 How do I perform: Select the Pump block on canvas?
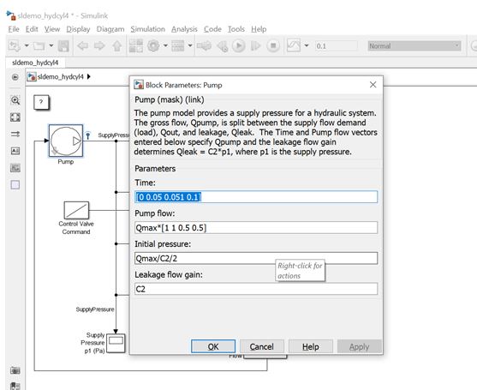click(x=66, y=141)
